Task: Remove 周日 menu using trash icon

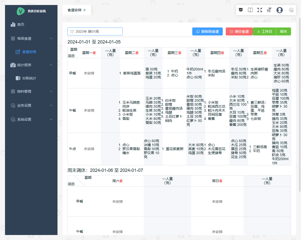Action: pyautogui.click(x=221, y=181)
